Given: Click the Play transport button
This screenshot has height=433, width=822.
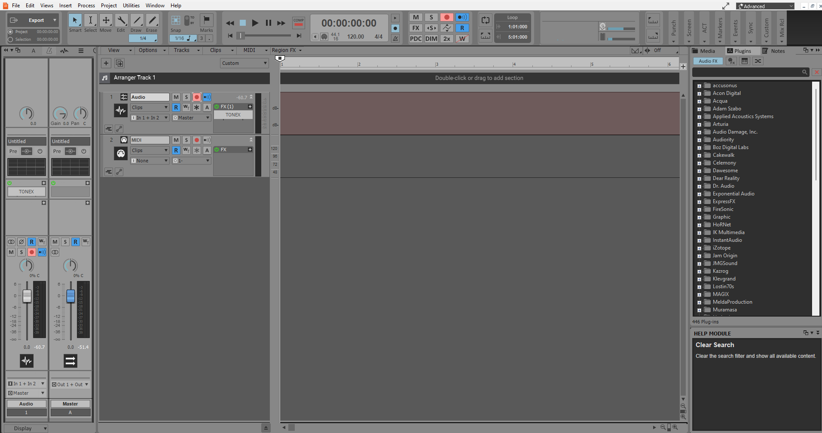Looking at the screenshot, I should click(x=255, y=23).
